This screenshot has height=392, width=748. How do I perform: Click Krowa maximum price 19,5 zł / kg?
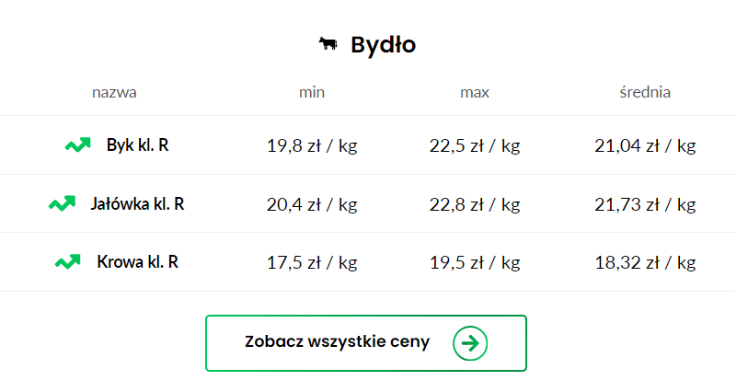(475, 263)
